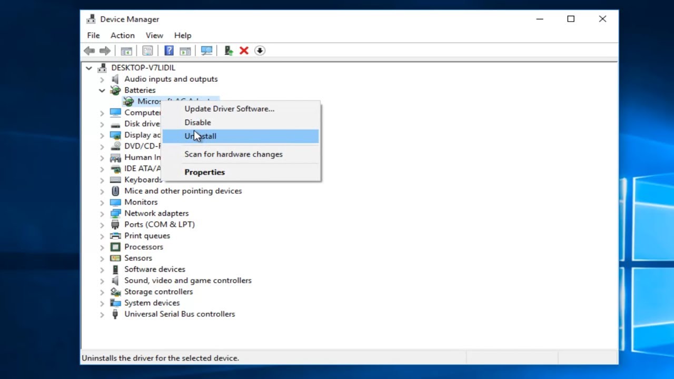Click the red X Uninstall toolbar icon
This screenshot has width=674, height=379.
tap(244, 51)
